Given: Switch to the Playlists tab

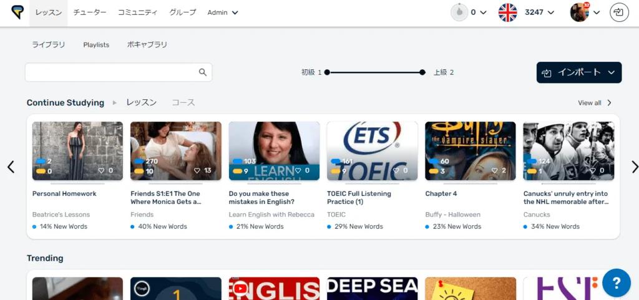Looking at the screenshot, I should [96, 45].
